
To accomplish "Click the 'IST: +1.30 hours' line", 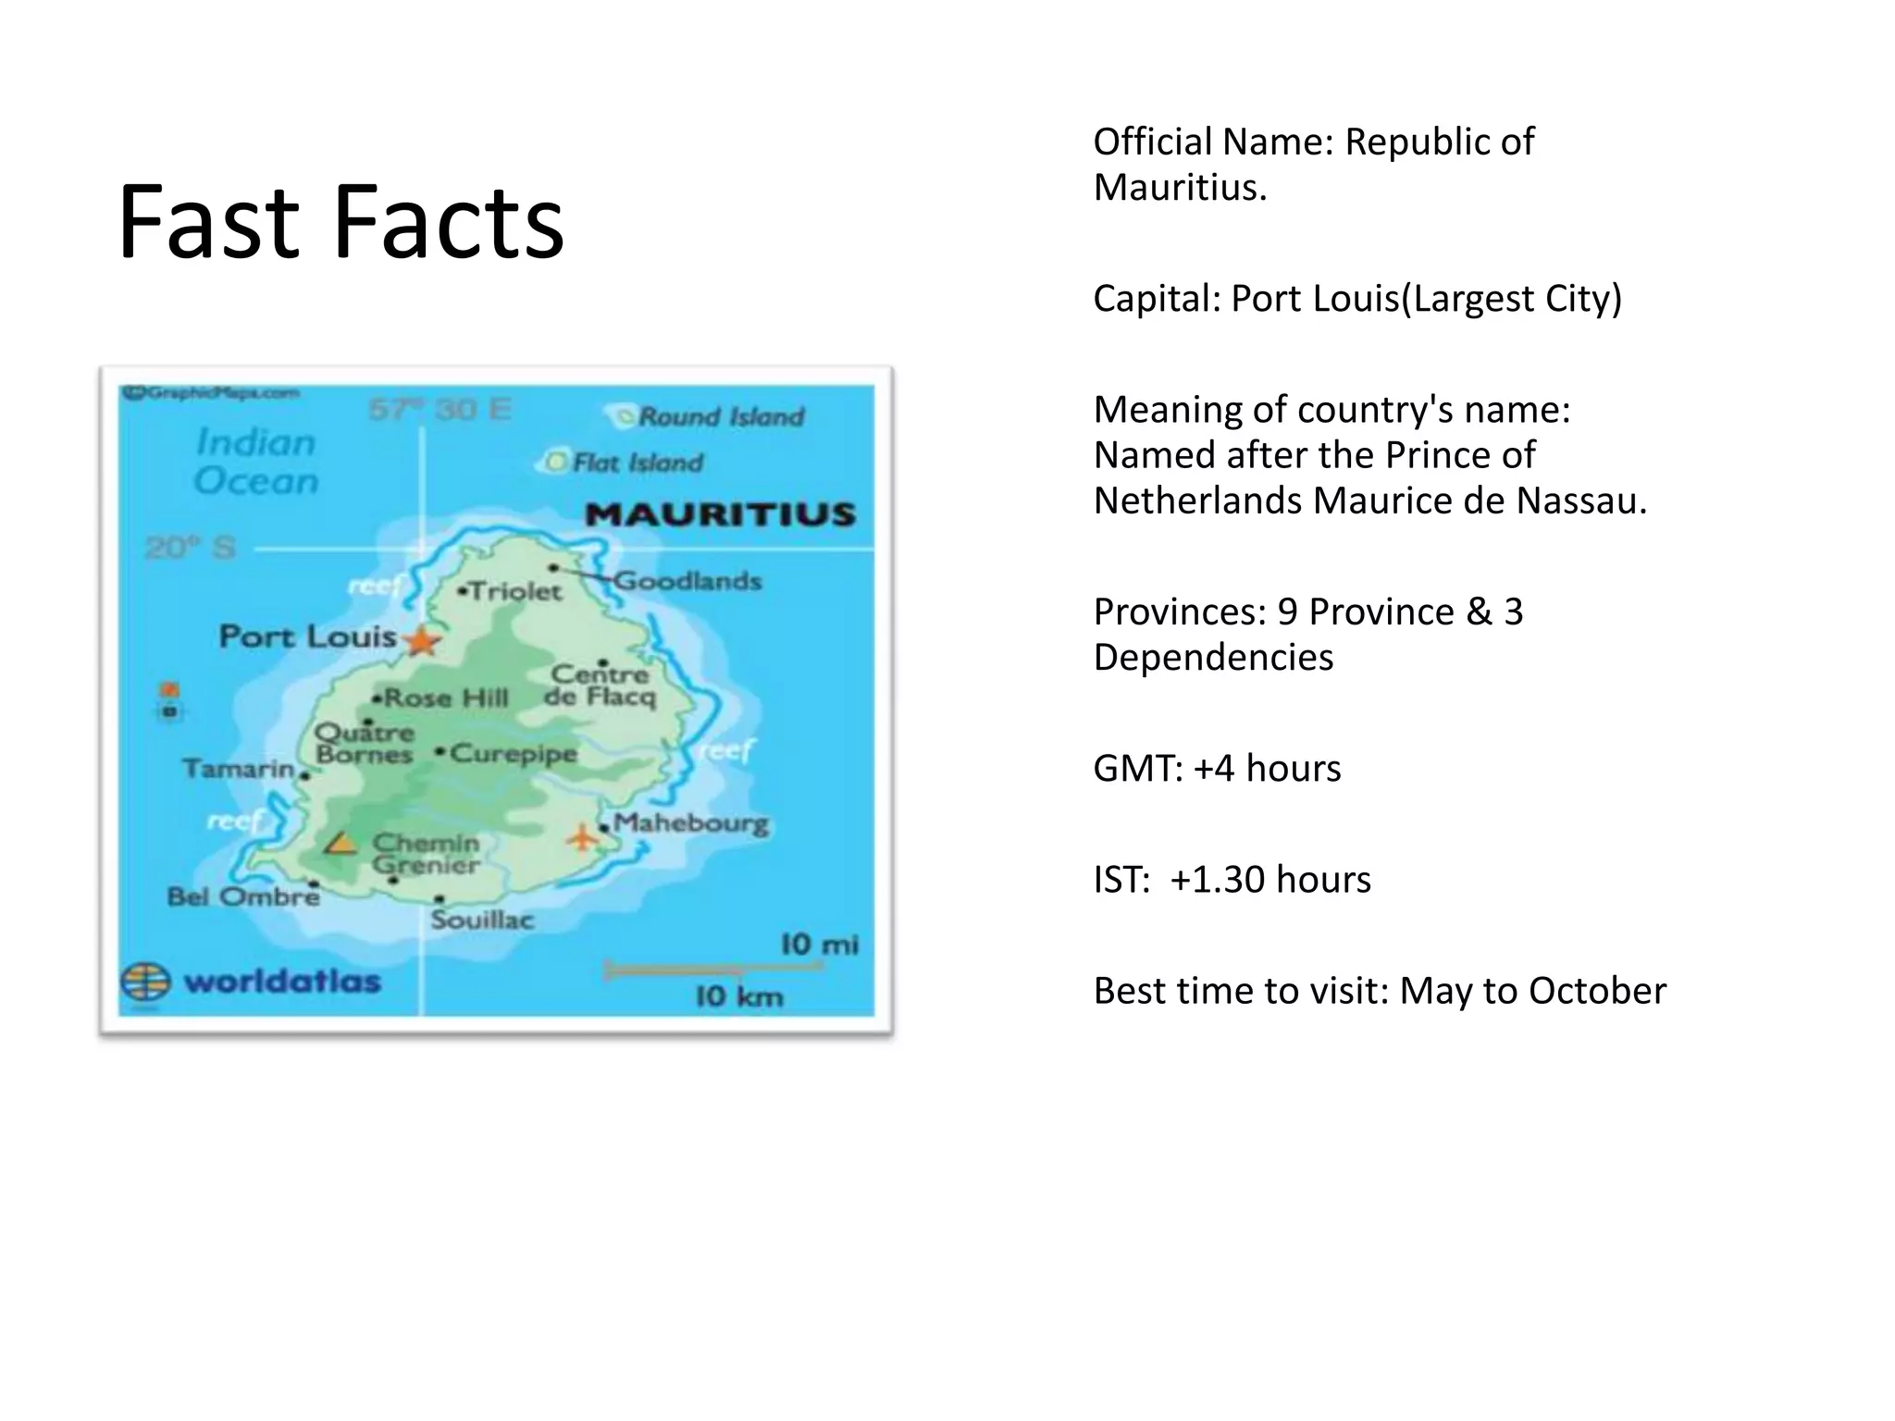I will 1232,880.
